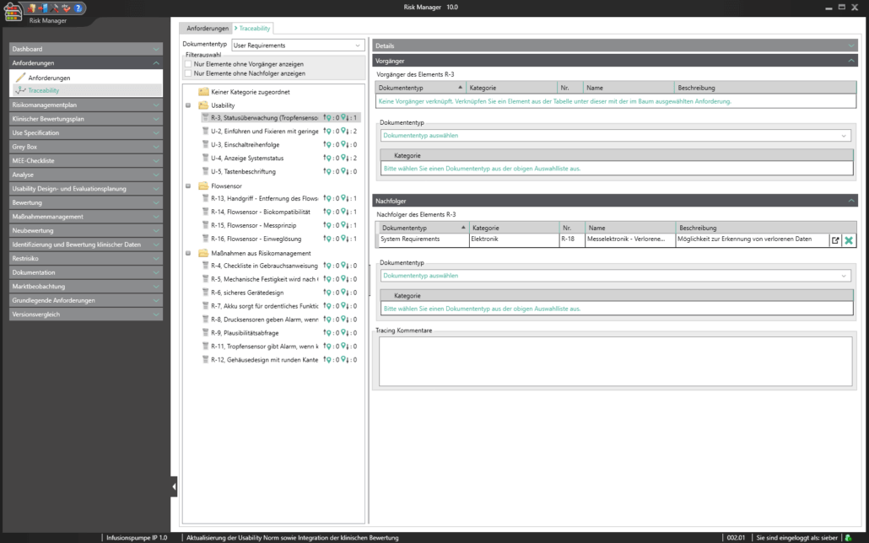Click the abc spell check icon

tap(66, 8)
